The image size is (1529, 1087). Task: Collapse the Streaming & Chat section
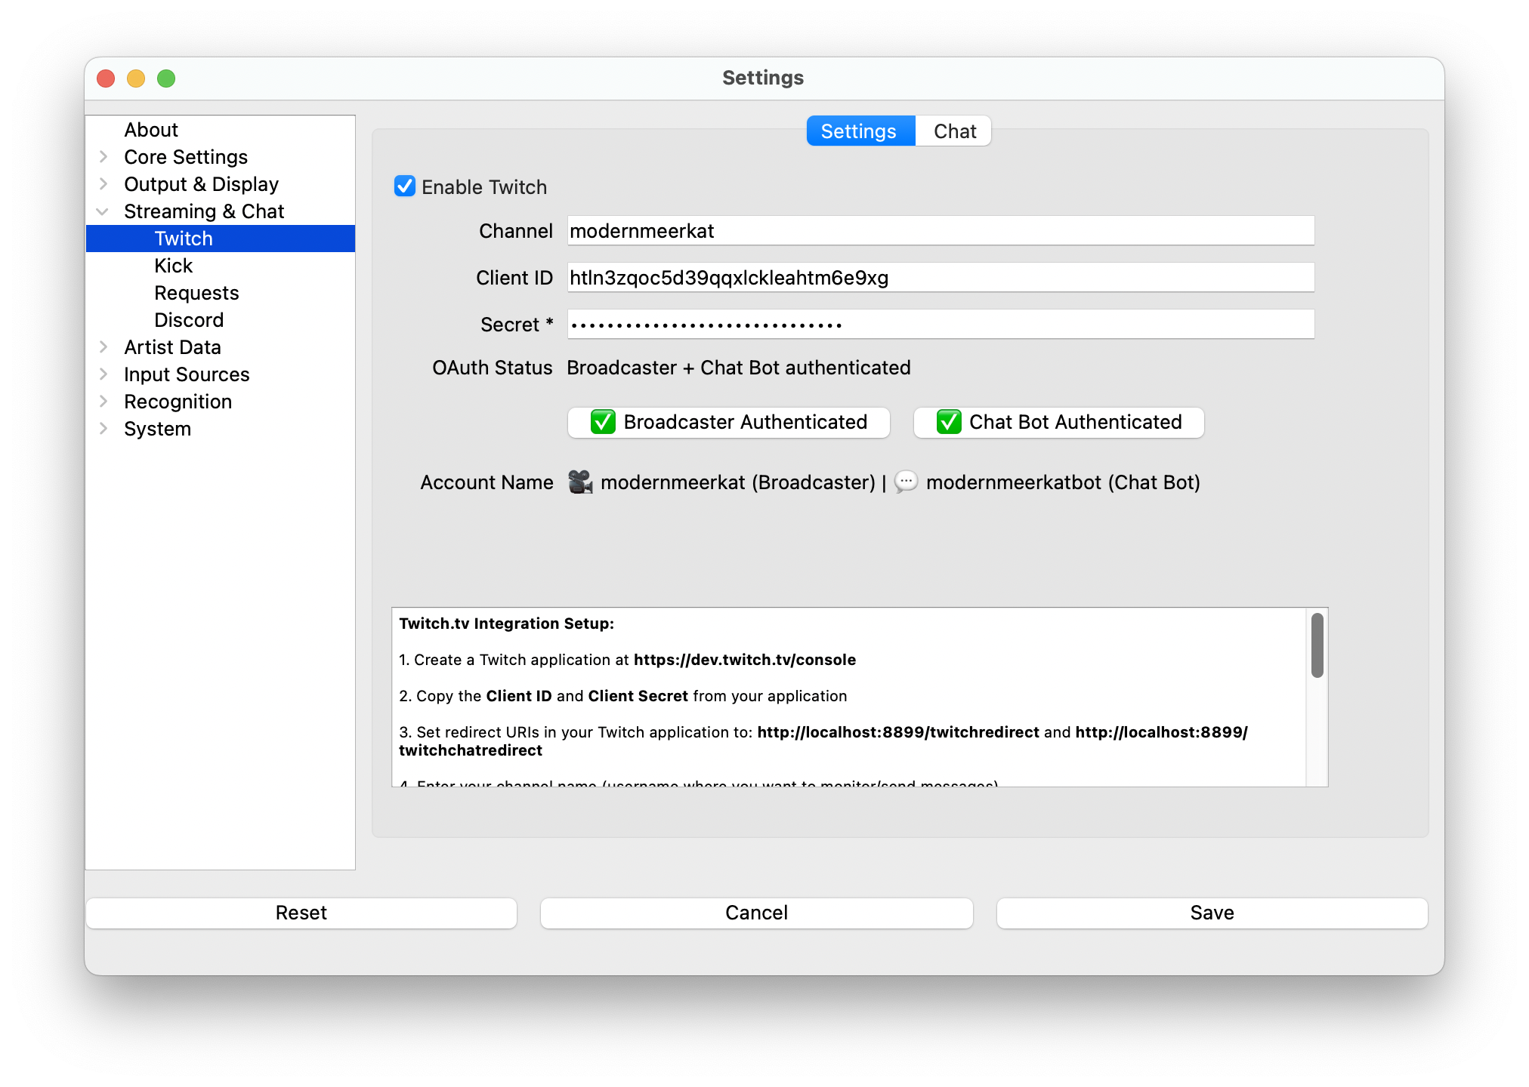coord(103,211)
